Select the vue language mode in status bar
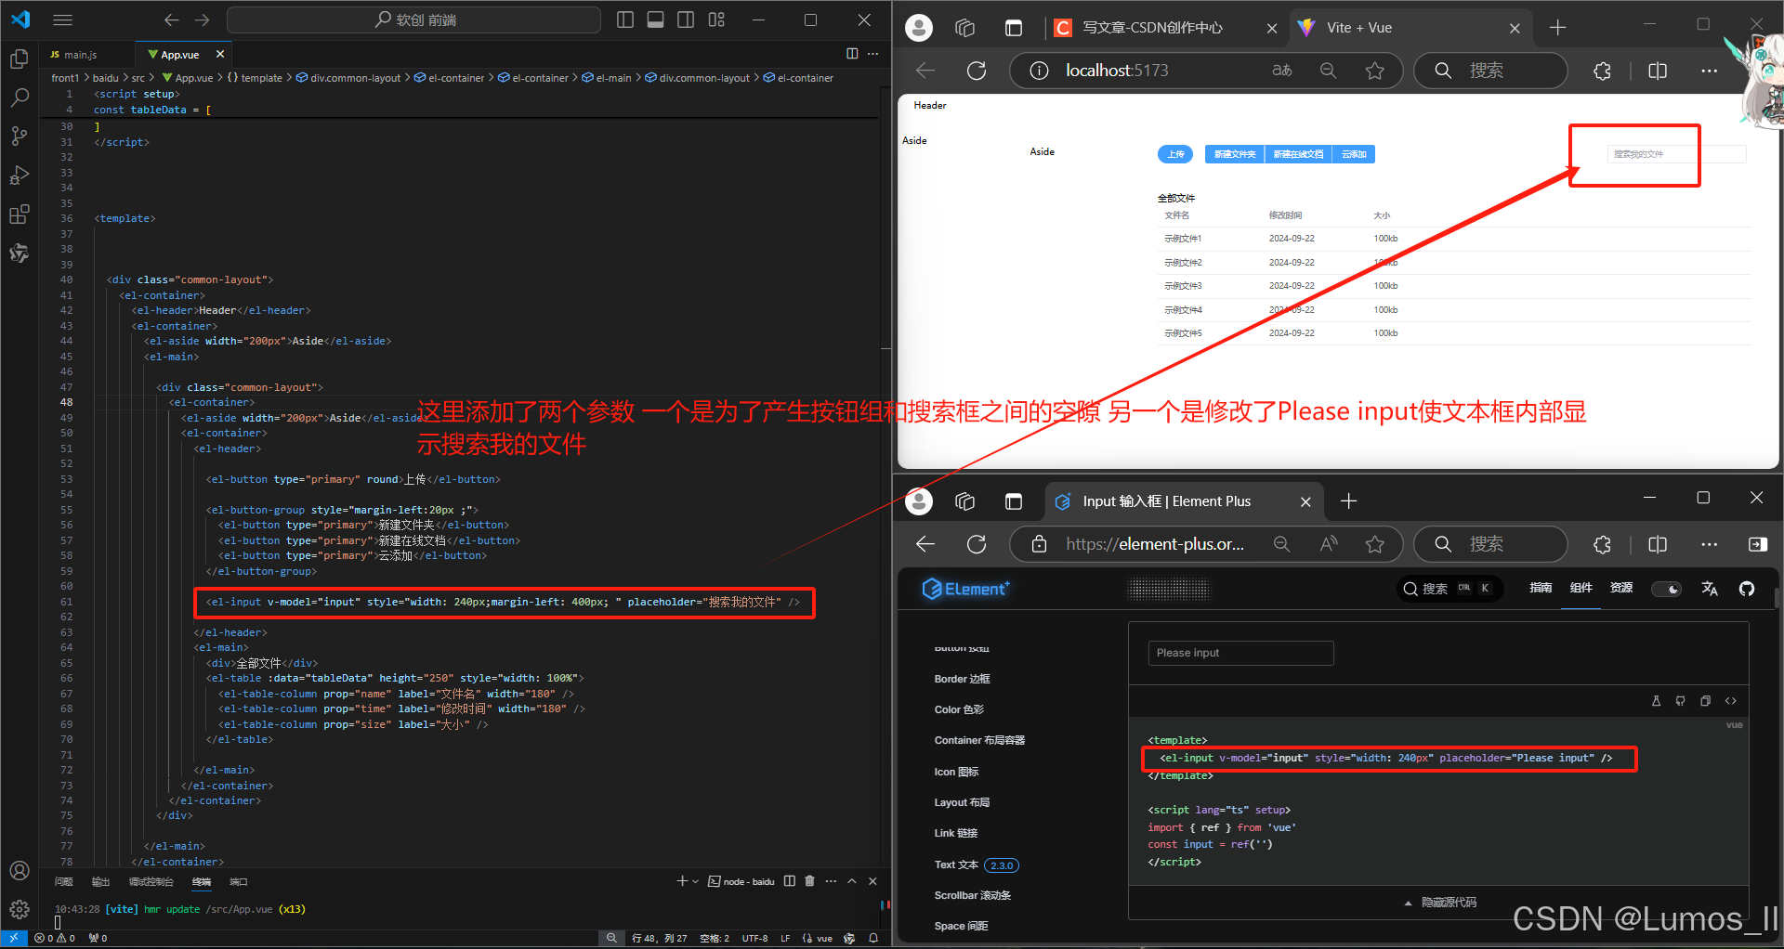This screenshot has width=1784, height=949. click(824, 939)
